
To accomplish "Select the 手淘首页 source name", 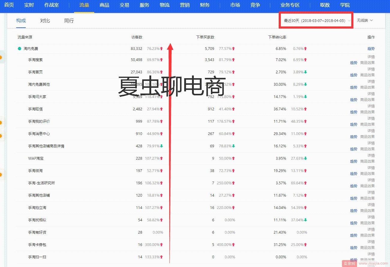I will coord(35,72).
